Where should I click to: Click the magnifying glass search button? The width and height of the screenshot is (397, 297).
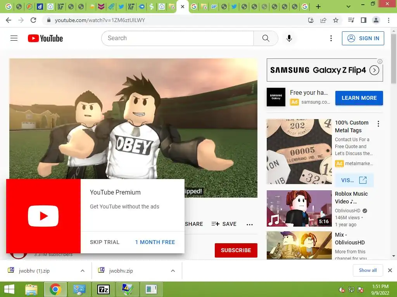(266, 38)
